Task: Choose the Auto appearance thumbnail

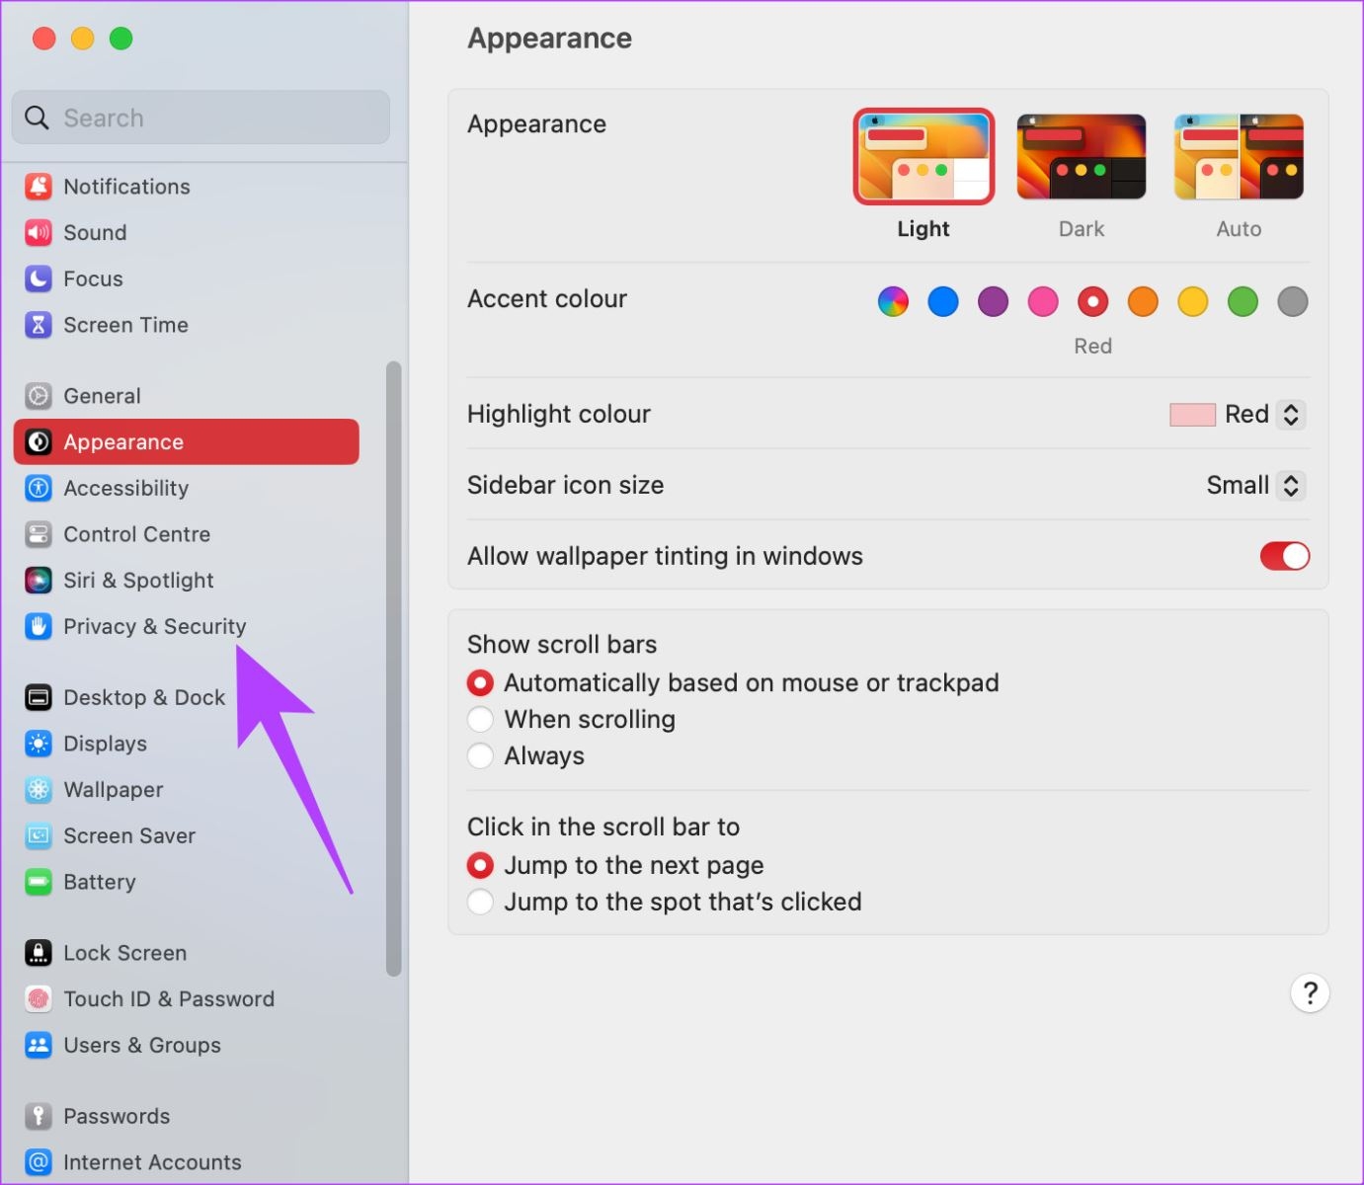Action: click(x=1239, y=157)
